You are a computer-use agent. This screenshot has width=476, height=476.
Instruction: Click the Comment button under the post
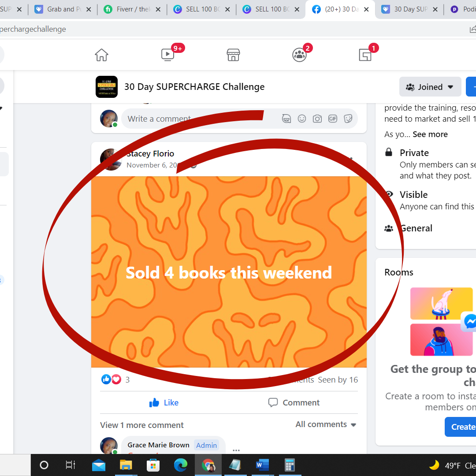pos(294,402)
